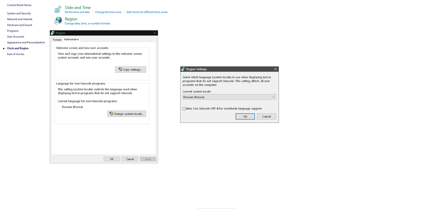Close the Region dialog window
Image resolution: width=430 pixels, height=209 pixels.
(x=155, y=33)
